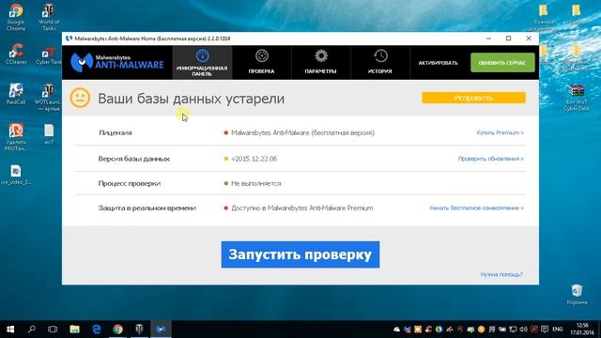Launch Microsoft Edge from the taskbar

[x=96, y=330]
